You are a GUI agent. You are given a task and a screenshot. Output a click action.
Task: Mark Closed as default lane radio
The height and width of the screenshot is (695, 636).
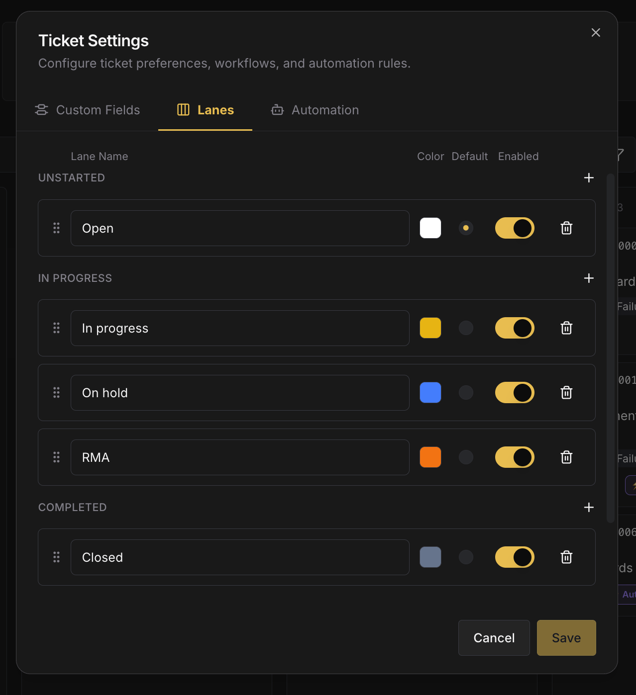point(466,557)
